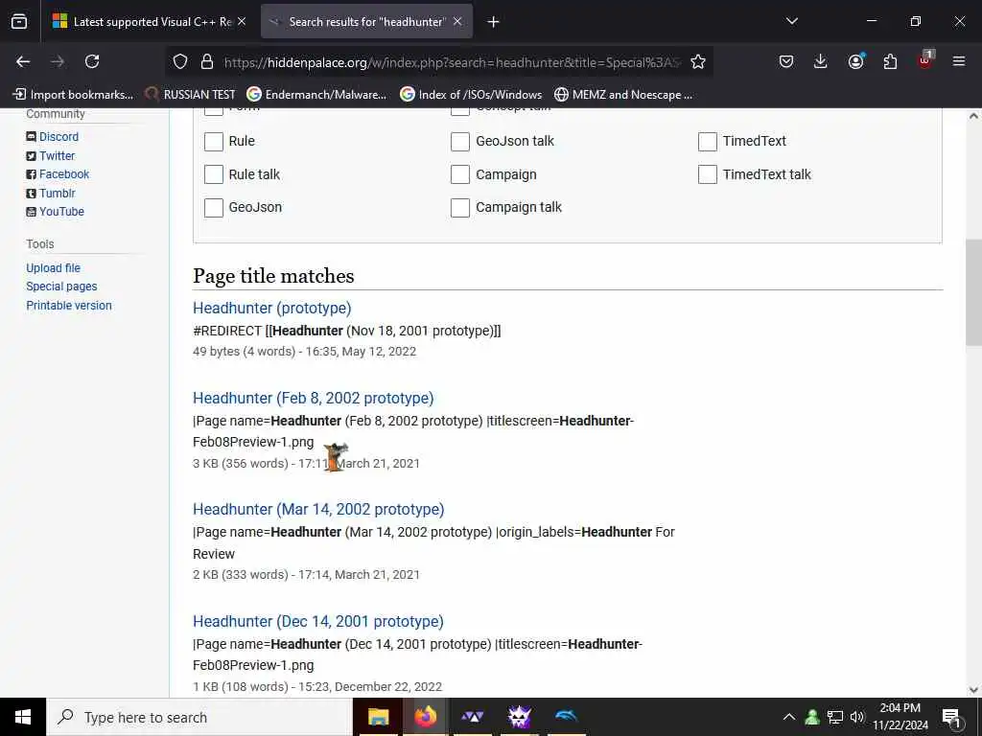This screenshot has width=982, height=736.
Task: Check the GeoJson checkbox
Action: [x=214, y=208]
